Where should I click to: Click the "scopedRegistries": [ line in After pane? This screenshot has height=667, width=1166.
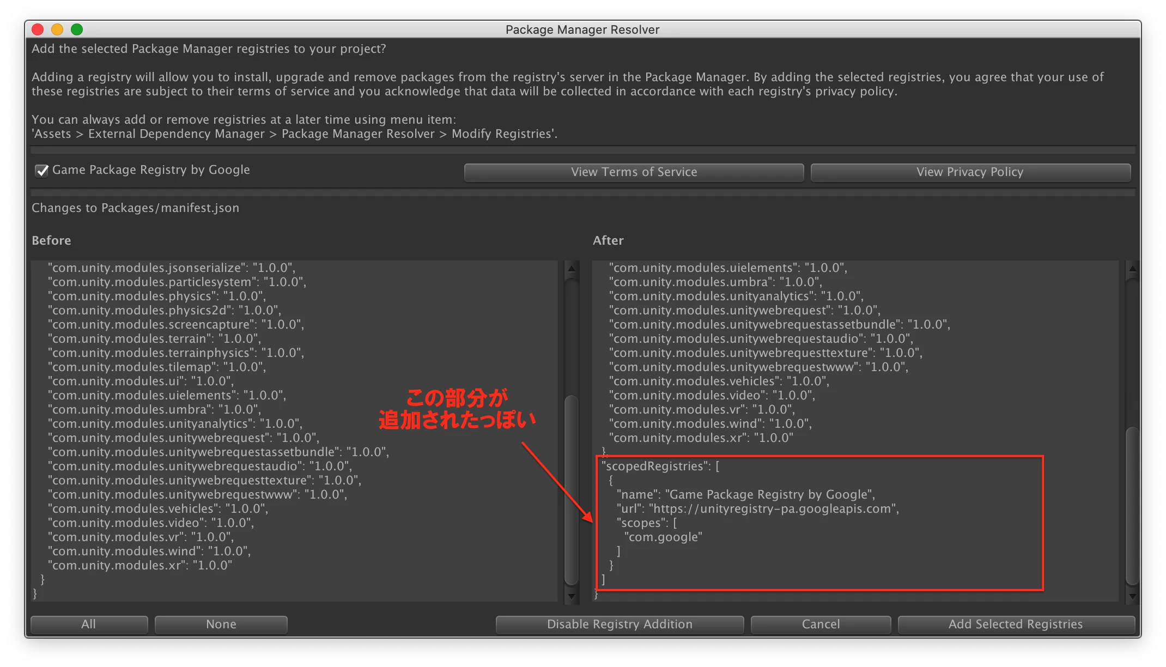point(660,466)
